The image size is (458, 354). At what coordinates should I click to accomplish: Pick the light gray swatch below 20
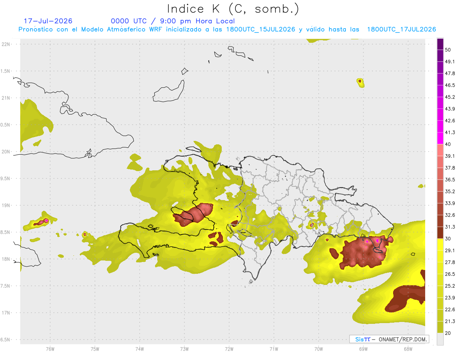[440, 339]
